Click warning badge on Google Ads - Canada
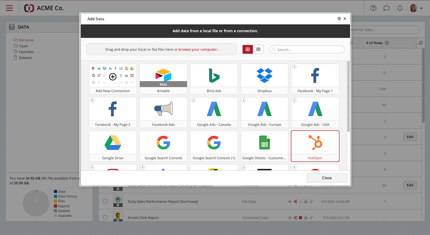Viewport: 430px width, 235px height. 193,101
